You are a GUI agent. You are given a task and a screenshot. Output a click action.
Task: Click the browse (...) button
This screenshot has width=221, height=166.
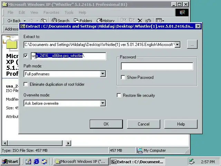(x=192, y=44)
